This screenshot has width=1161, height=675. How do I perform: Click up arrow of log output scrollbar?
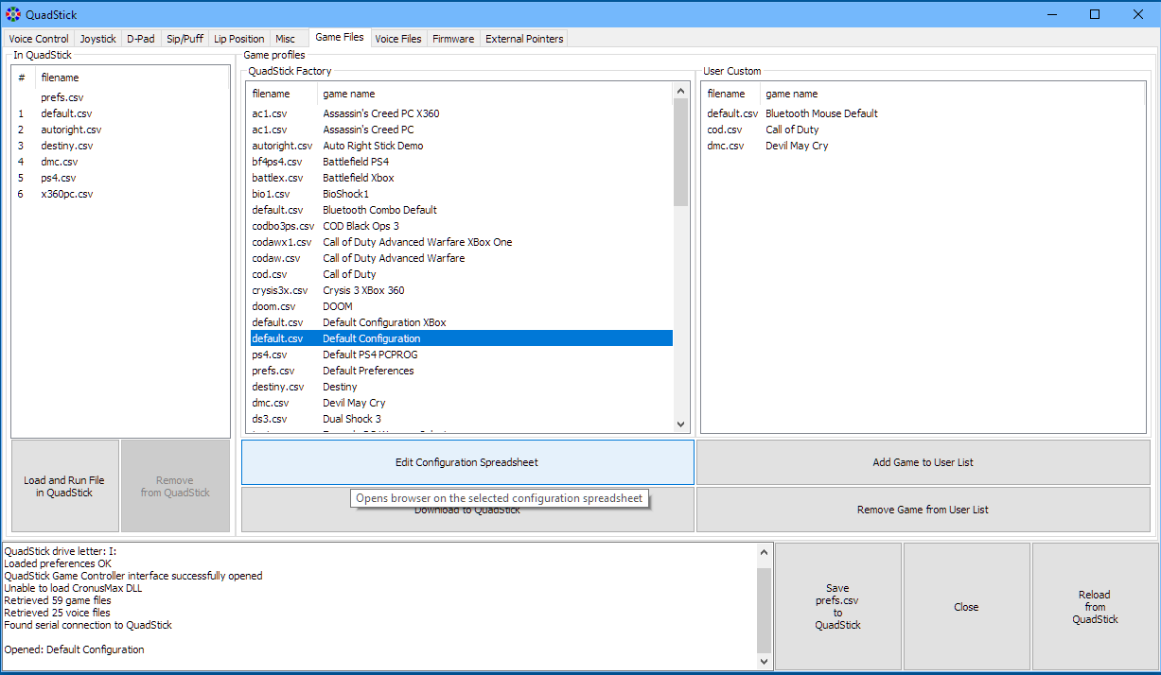click(764, 551)
